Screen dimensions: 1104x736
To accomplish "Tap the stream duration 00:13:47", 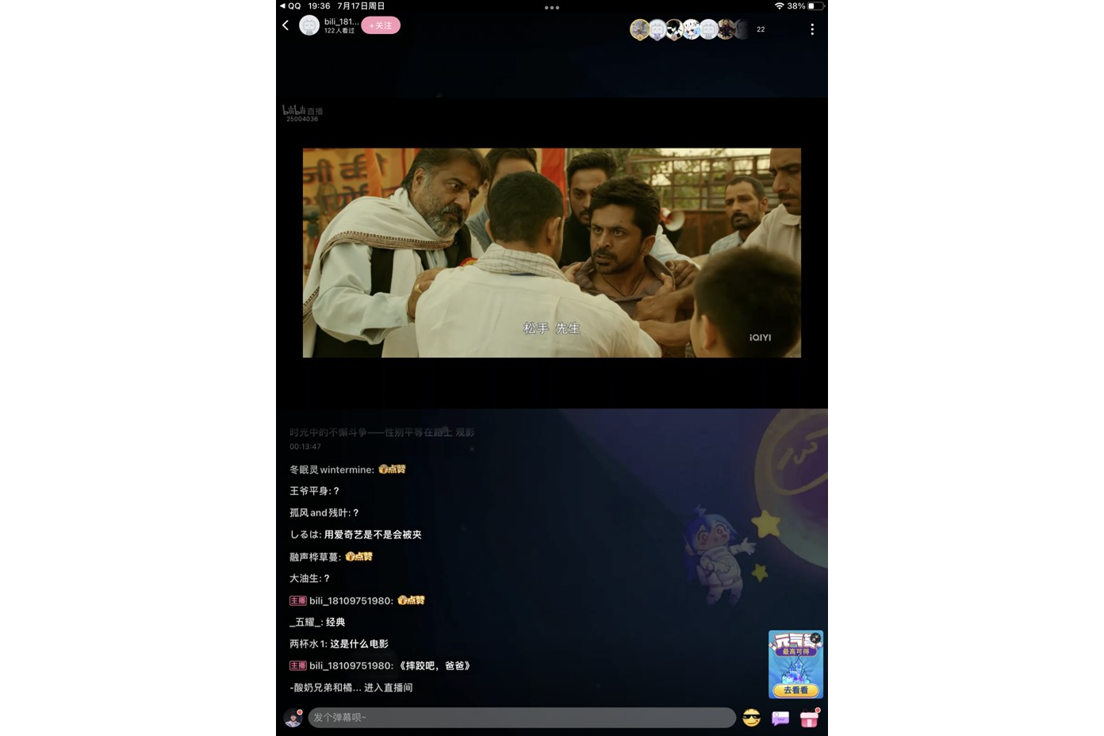I will click(x=305, y=447).
